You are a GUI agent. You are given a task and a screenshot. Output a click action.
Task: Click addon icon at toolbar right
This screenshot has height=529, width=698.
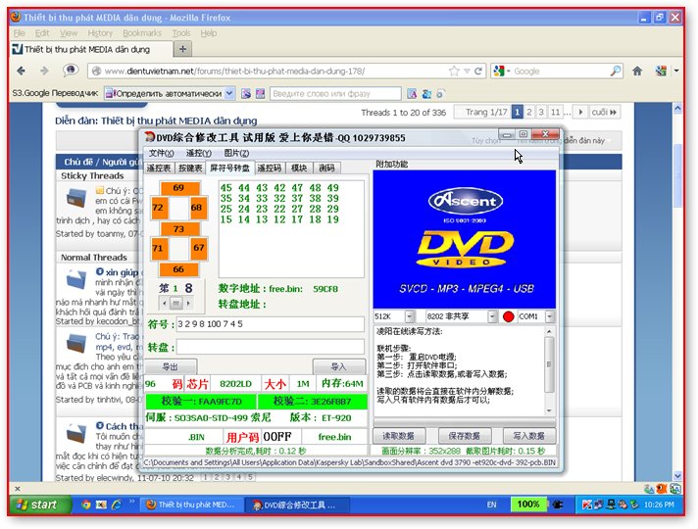[661, 71]
